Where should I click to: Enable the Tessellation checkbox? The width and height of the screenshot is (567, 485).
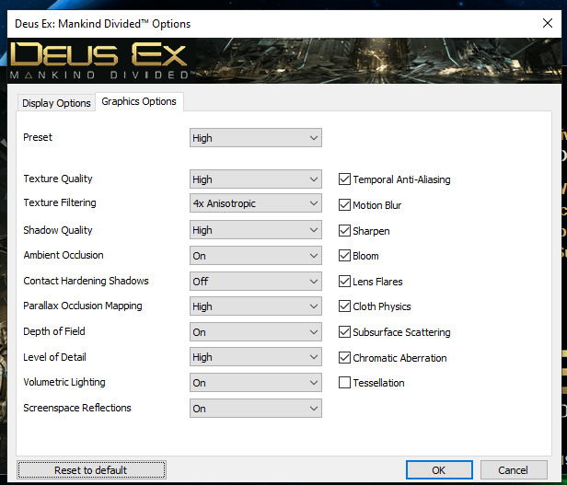click(x=345, y=383)
